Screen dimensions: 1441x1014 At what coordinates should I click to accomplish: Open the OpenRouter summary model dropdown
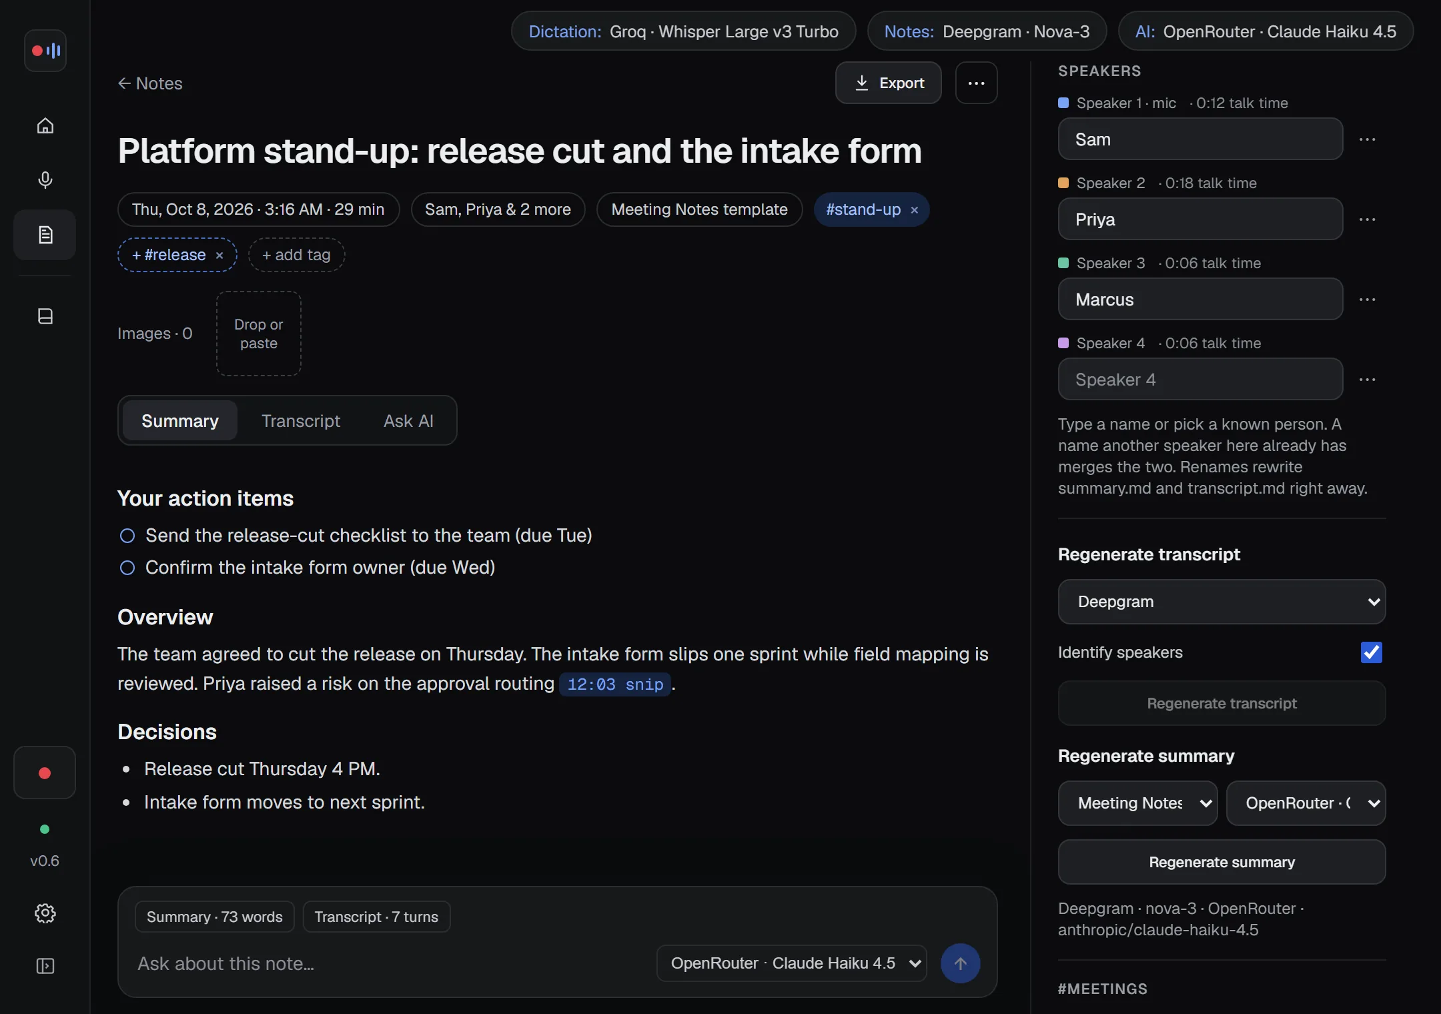tap(1306, 803)
